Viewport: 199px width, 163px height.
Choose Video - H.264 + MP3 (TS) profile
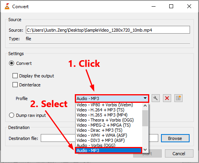[109, 110]
